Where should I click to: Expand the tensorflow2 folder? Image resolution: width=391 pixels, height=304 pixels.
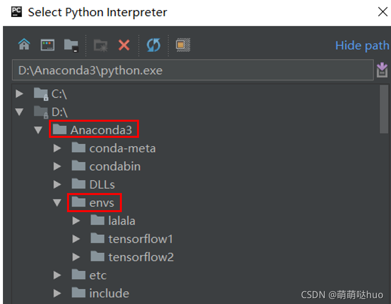pos(76,257)
